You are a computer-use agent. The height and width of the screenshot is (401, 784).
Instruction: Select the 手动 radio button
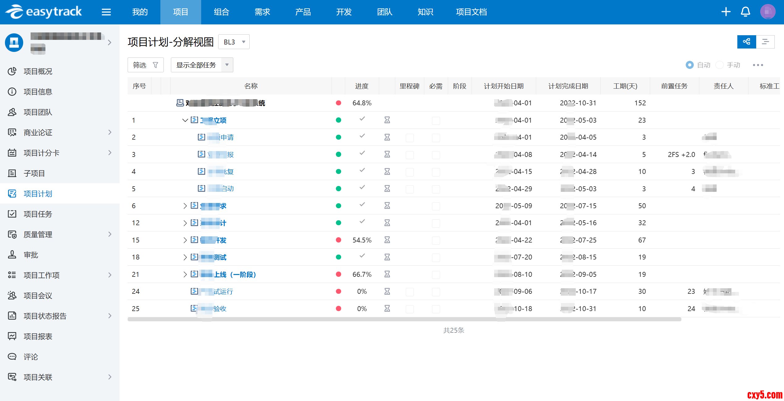[719, 65]
